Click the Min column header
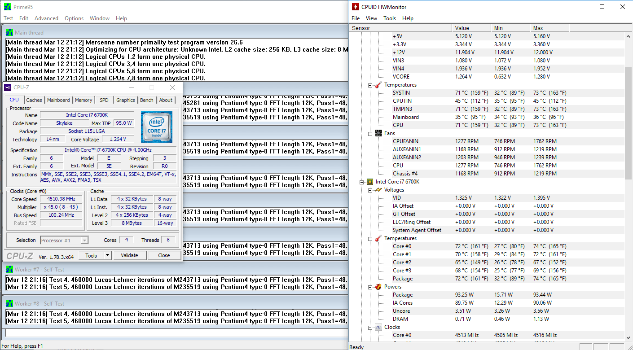This screenshot has height=350, width=633. tap(510, 28)
